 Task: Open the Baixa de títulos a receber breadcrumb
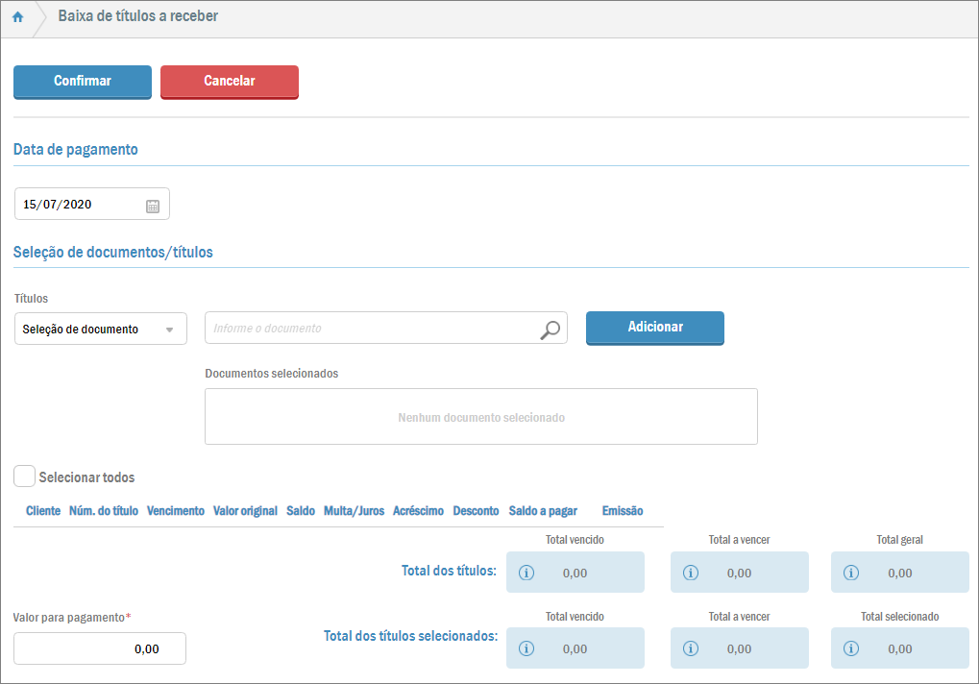pyautogui.click(x=137, y=16)
